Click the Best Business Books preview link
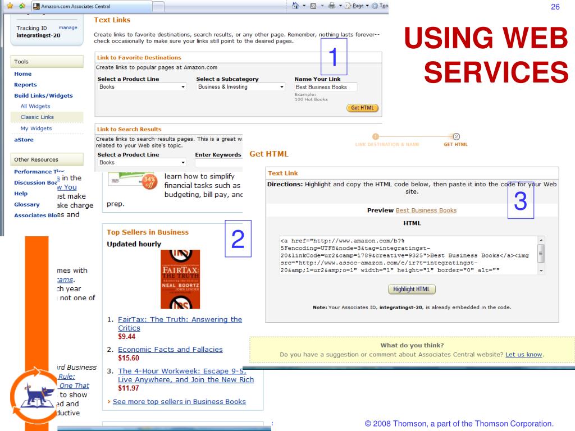575x431 pixels. point(426,210)
